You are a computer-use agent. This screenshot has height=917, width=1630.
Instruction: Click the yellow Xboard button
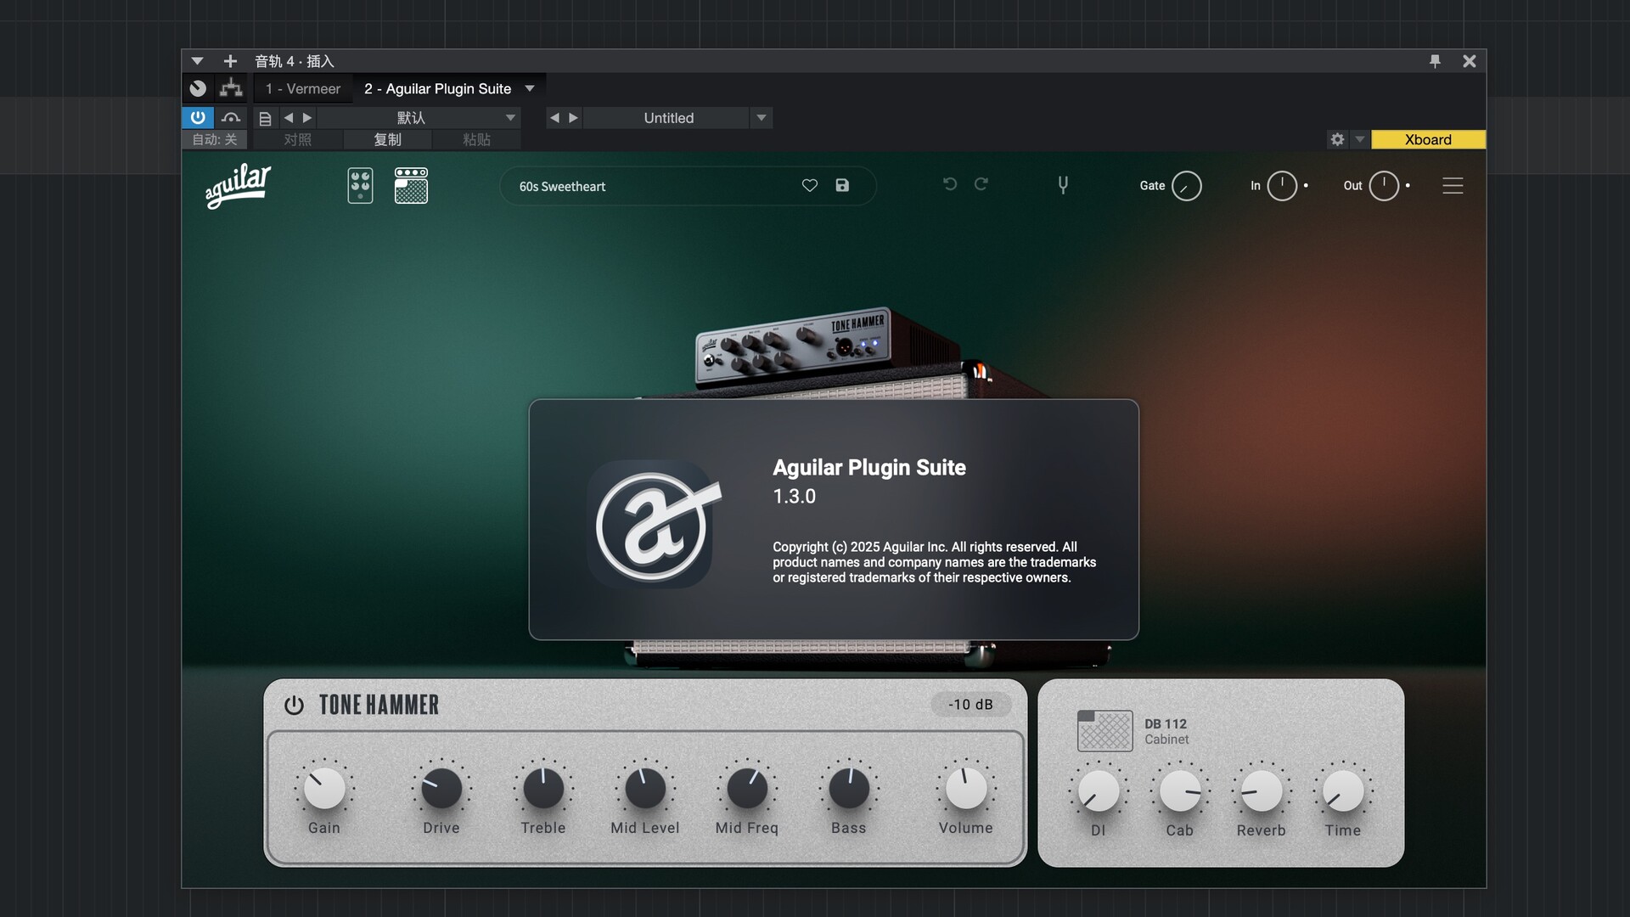1428,140
